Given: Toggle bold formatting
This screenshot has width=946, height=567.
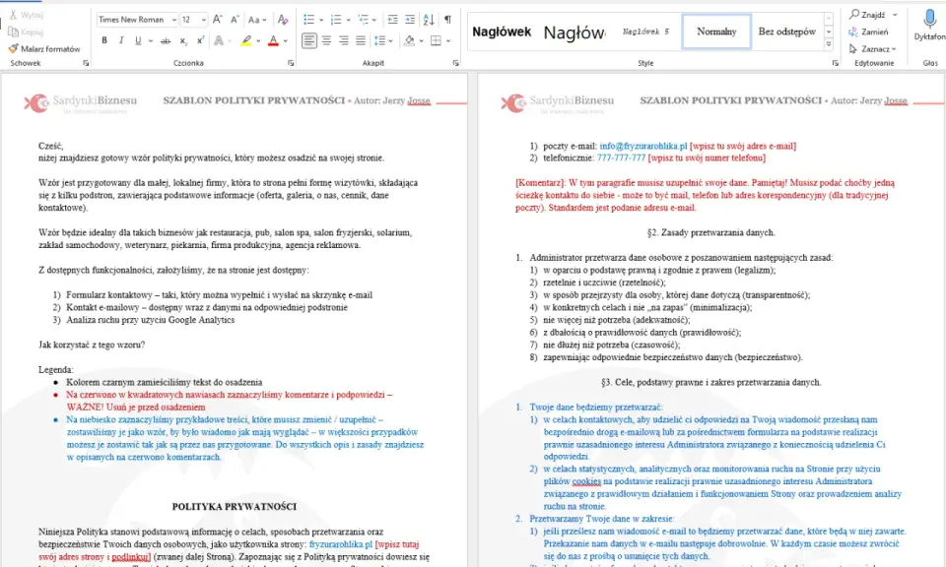Looking at the screenshot, I should (x=104, y=40).
